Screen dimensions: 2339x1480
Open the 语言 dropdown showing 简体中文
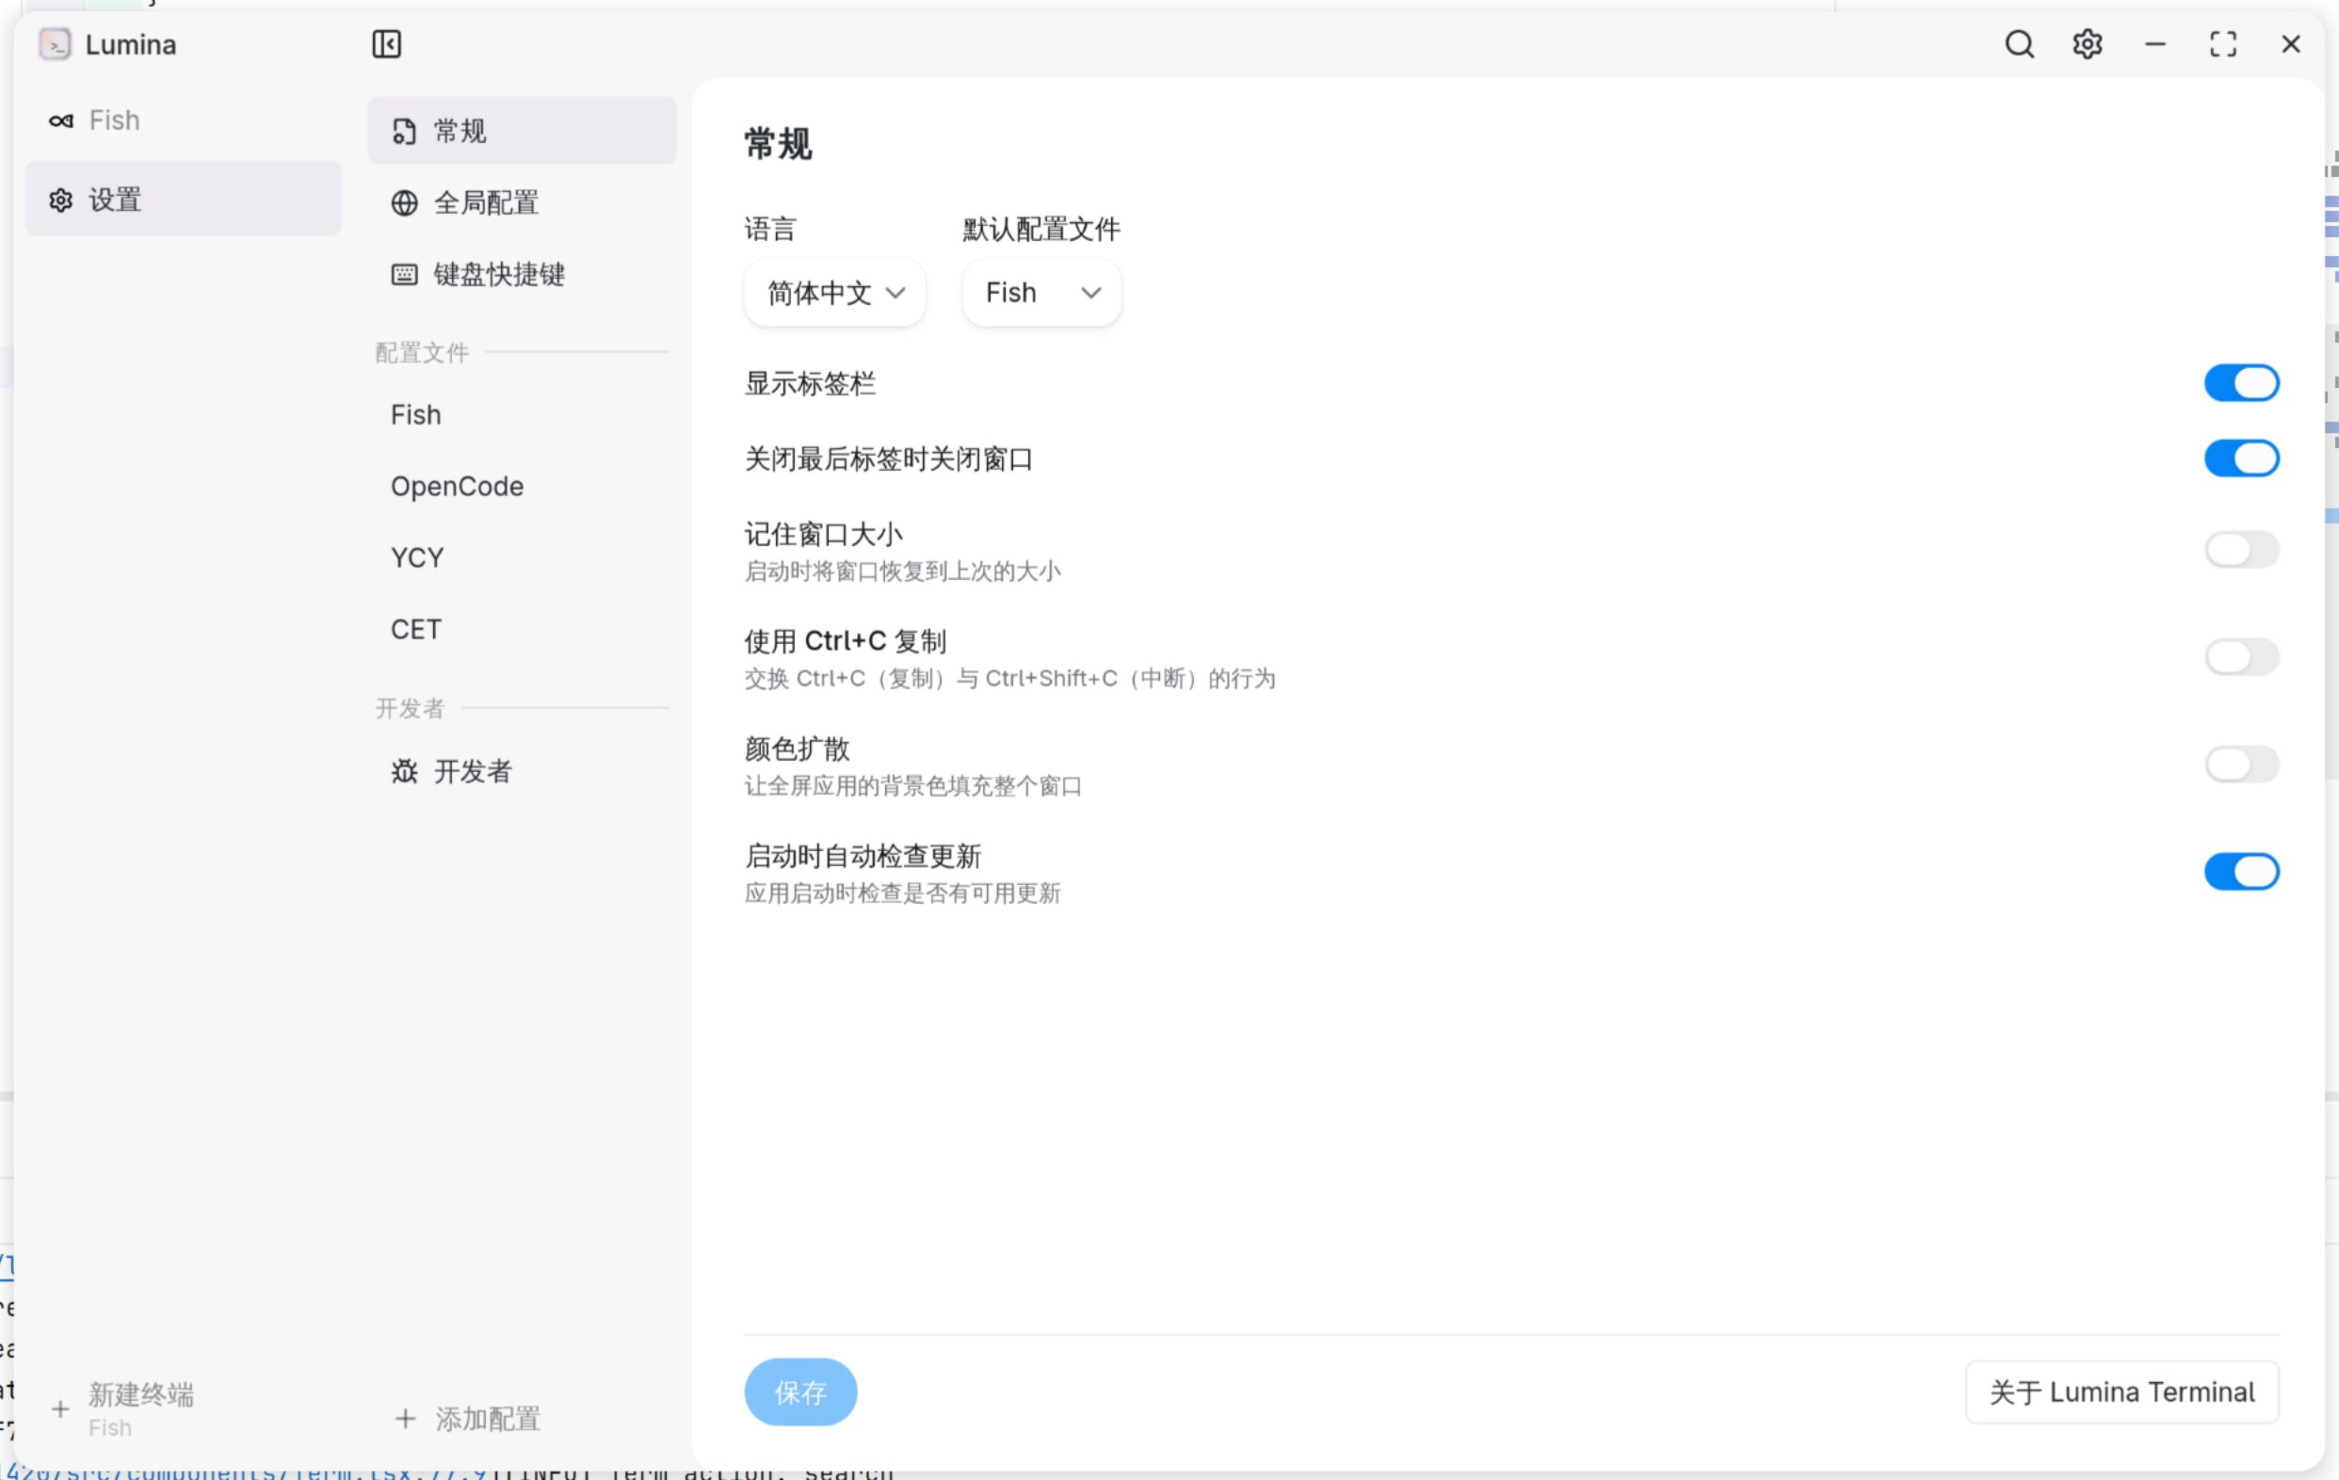(834, 294)
